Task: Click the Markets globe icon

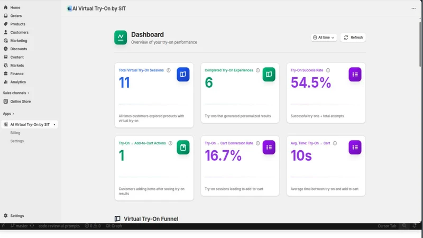Action: (x=6, y=65)
